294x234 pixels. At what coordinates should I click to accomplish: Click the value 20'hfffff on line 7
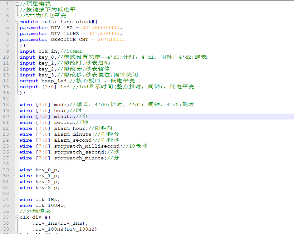[x=111, y=40]
